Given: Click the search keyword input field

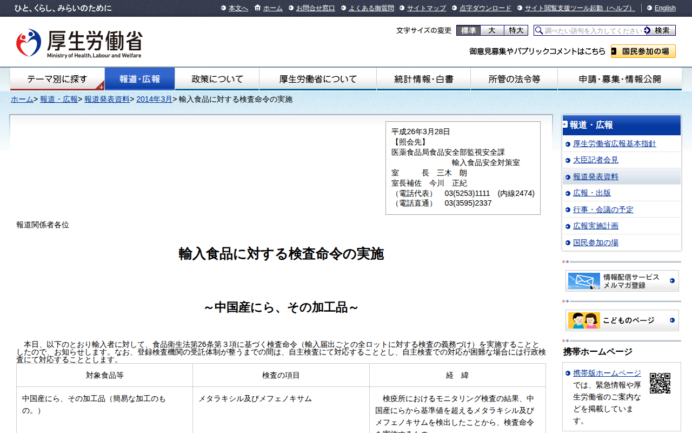Looking at the screenshot, I should (x=594, y=31).
